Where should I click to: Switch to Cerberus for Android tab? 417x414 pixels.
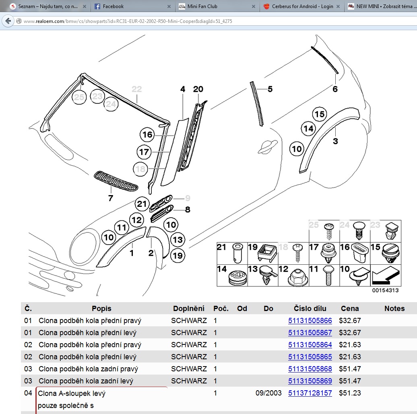point(302,6)
